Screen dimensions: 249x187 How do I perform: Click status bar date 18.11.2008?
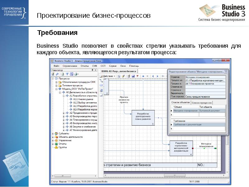click(x=194, y=181)
